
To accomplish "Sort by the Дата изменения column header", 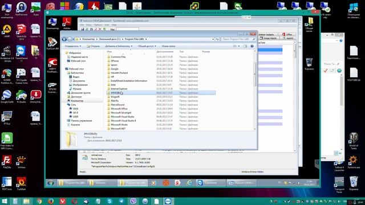I will 165,52.
